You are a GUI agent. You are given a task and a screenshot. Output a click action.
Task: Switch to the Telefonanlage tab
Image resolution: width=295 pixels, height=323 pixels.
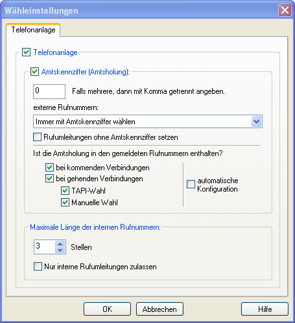[33, 30]
